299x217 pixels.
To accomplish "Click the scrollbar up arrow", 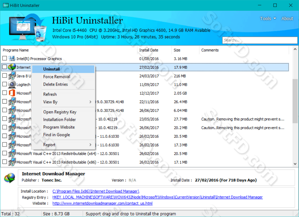I will pos(295,49).
